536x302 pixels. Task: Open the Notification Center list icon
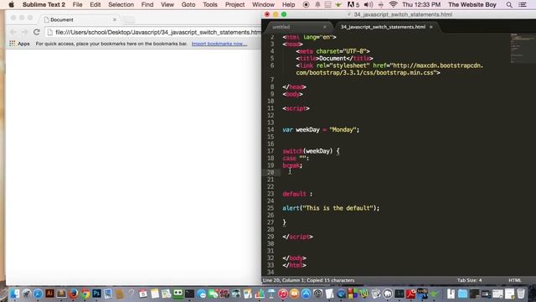pyautogui.click(x=523, y=4)
